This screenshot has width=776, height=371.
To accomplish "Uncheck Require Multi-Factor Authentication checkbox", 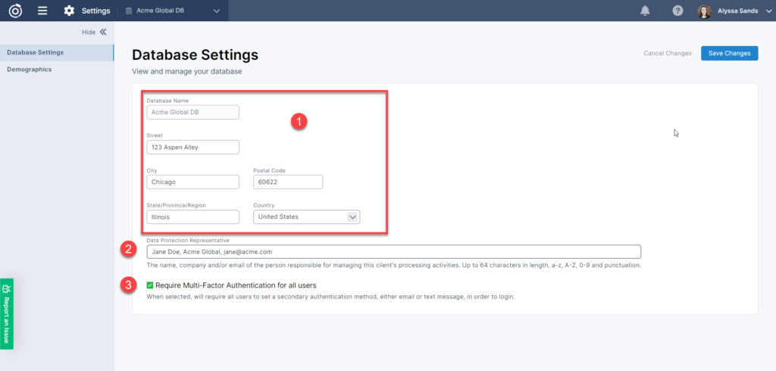I will coord(150,285).
